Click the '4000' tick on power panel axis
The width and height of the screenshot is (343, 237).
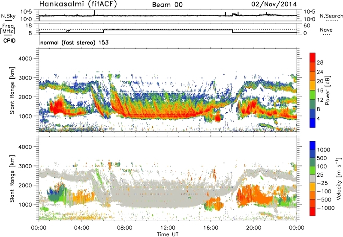(x=25, y=59)
